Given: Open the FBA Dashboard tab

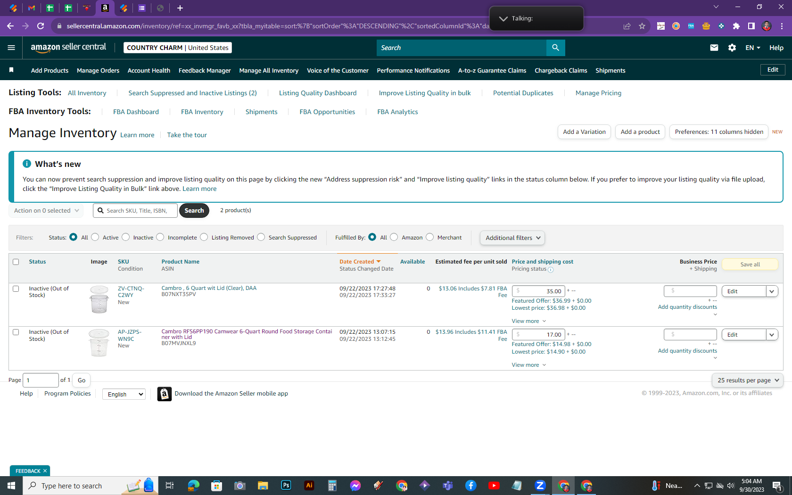Looking at the screenshot, I should coord(136,112).
